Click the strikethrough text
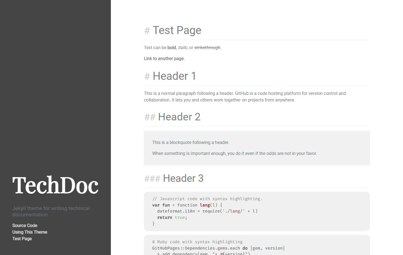The width and height of the screenshot is (403, 255). [x=207, y=47]
